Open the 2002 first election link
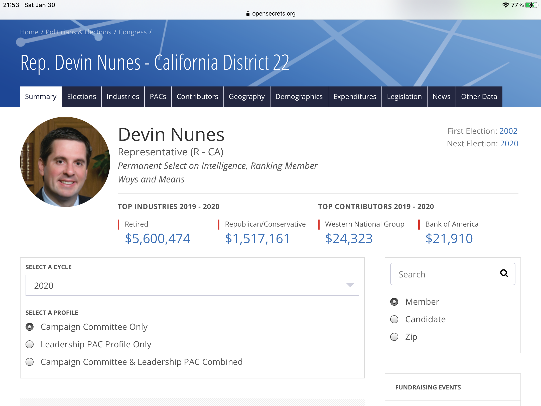The width and height of the screenshot is (541, 406). pos(508,131)
